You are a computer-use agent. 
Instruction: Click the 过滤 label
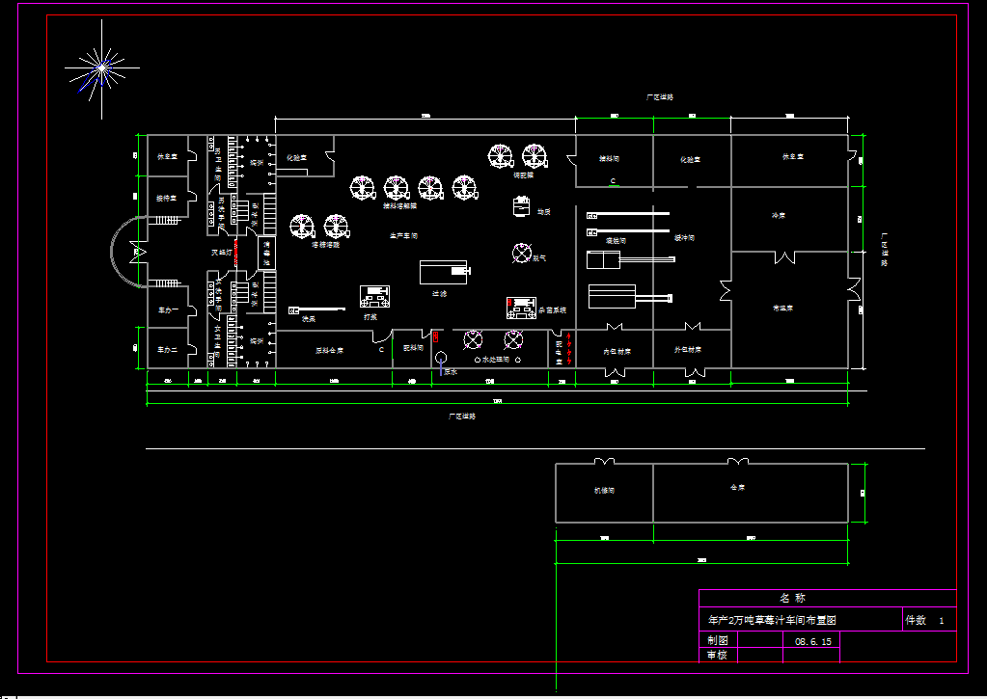pos(439,293)
